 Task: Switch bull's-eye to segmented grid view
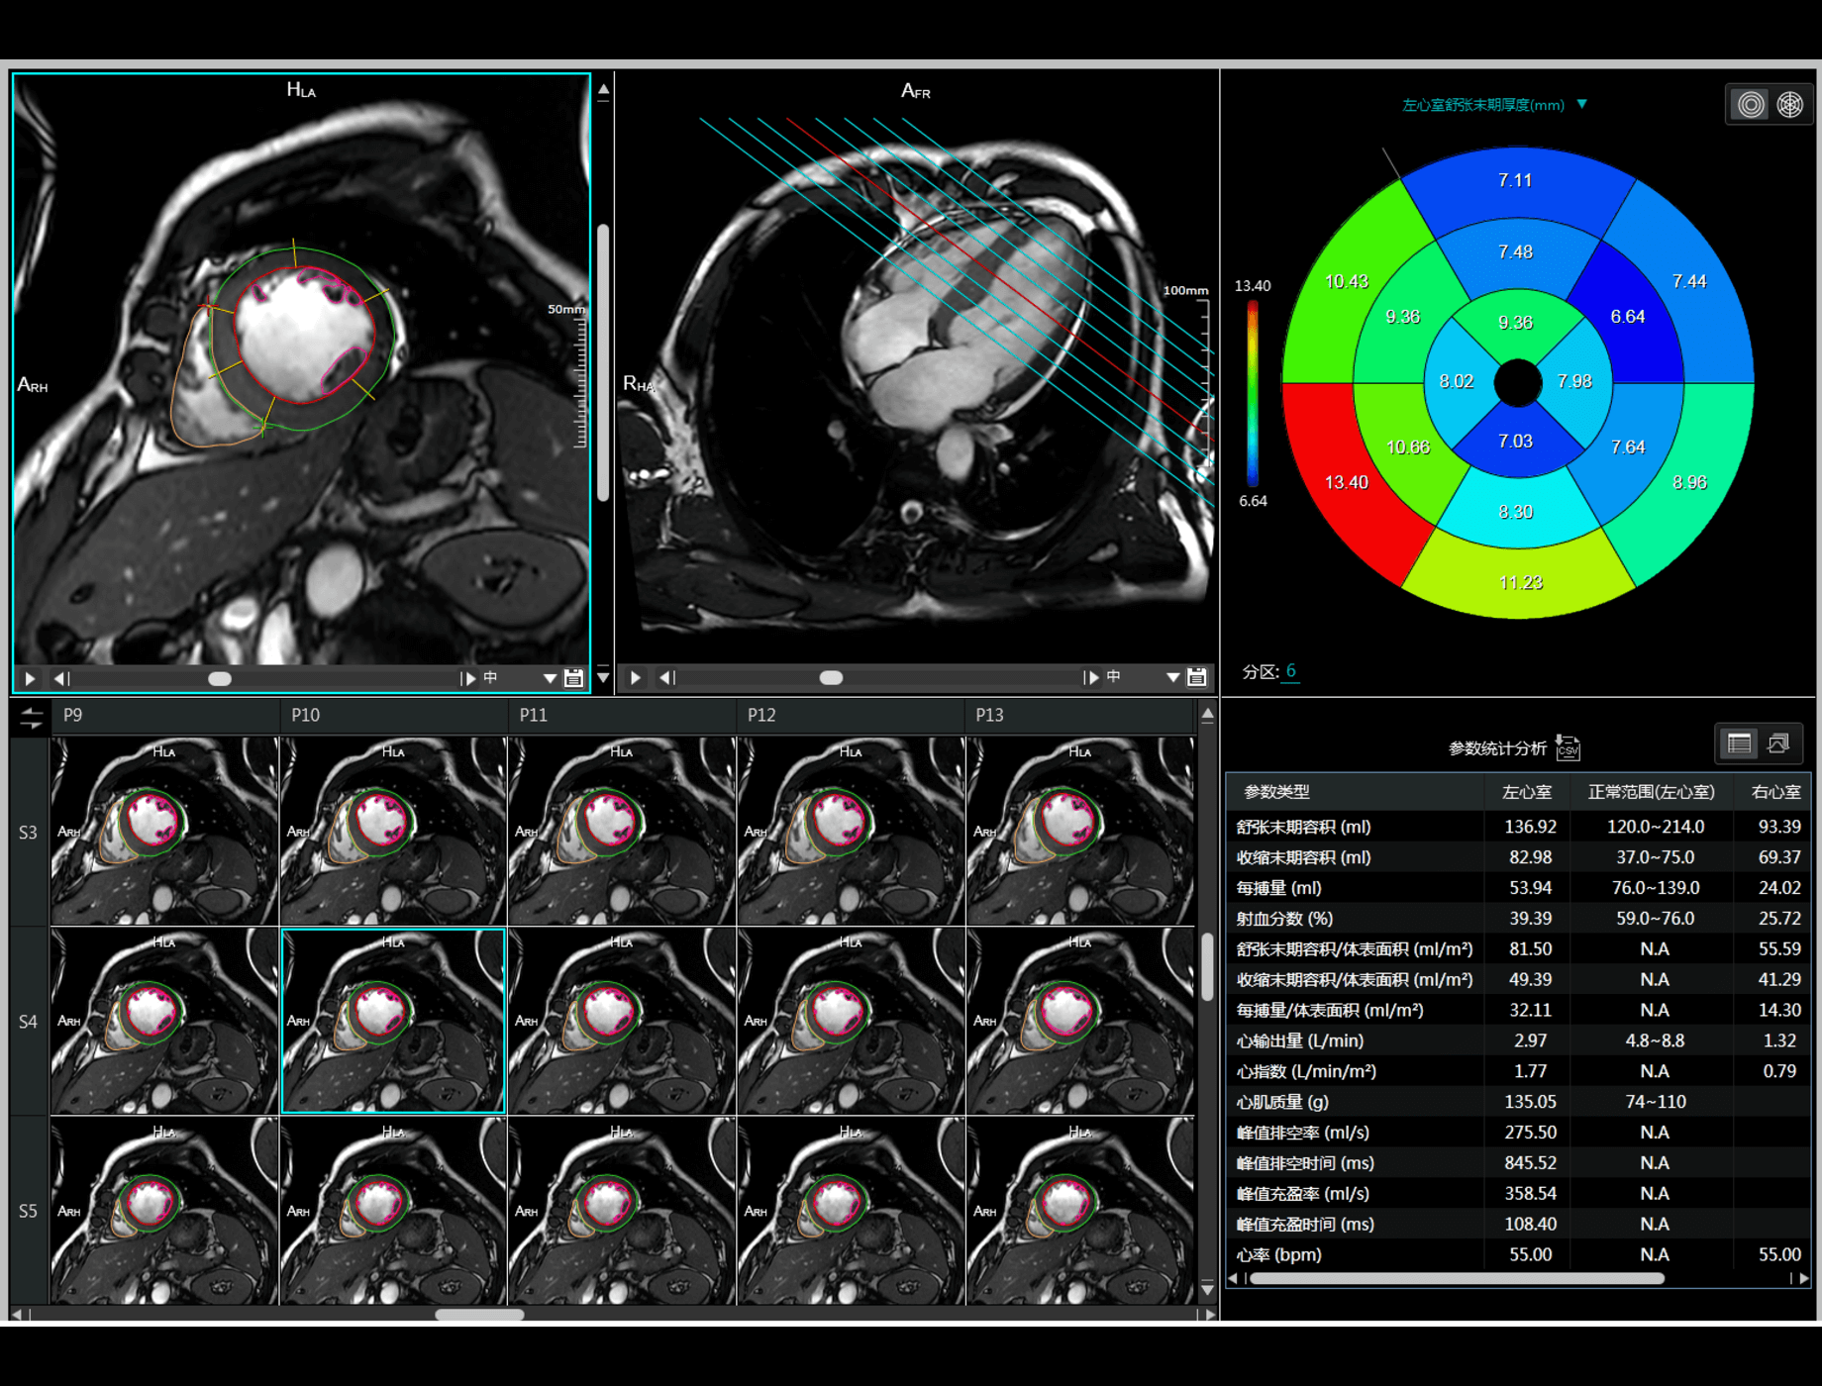[1790, 104]
